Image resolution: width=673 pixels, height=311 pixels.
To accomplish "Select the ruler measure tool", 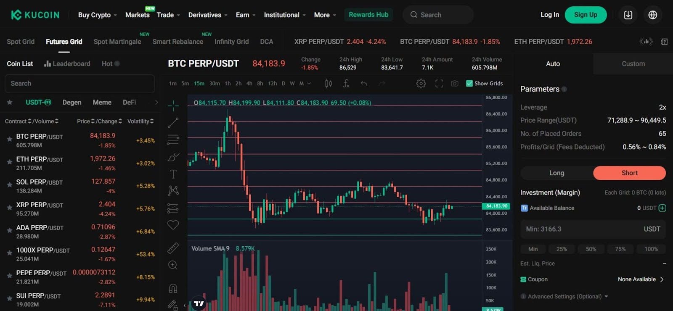I will (x=173, y=248).
